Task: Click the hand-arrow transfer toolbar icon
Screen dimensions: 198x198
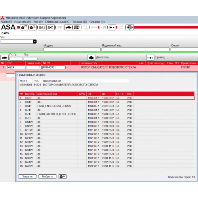Action: (x=112, y=27)
